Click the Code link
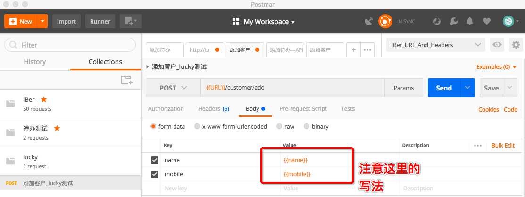This screenshot has height=197, width=525. tap(510, 109)
